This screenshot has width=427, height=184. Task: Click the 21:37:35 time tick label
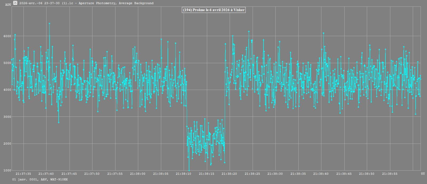point(23,174)
